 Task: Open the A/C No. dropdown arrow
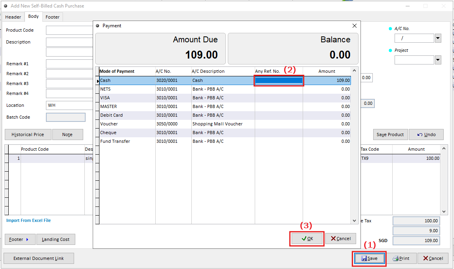pos(438,38)
